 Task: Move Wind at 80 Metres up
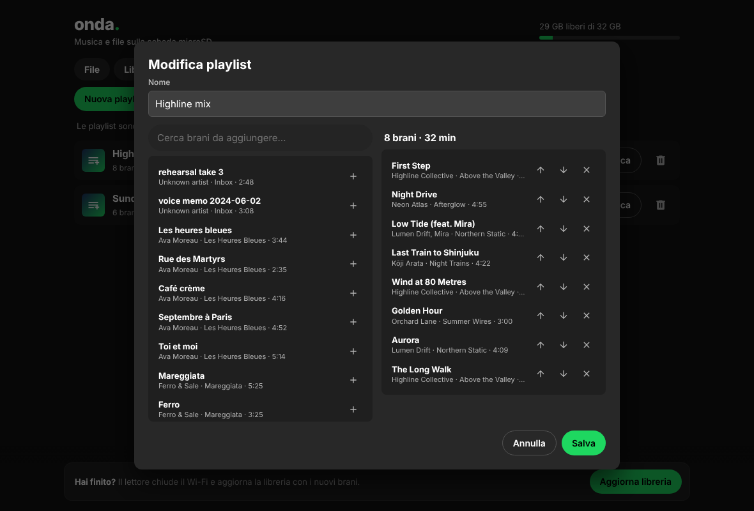[541, 287]
